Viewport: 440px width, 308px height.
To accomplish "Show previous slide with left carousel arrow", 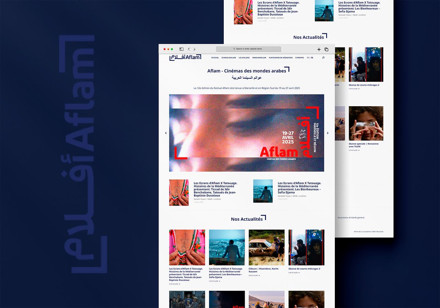I will click(166, 133).
